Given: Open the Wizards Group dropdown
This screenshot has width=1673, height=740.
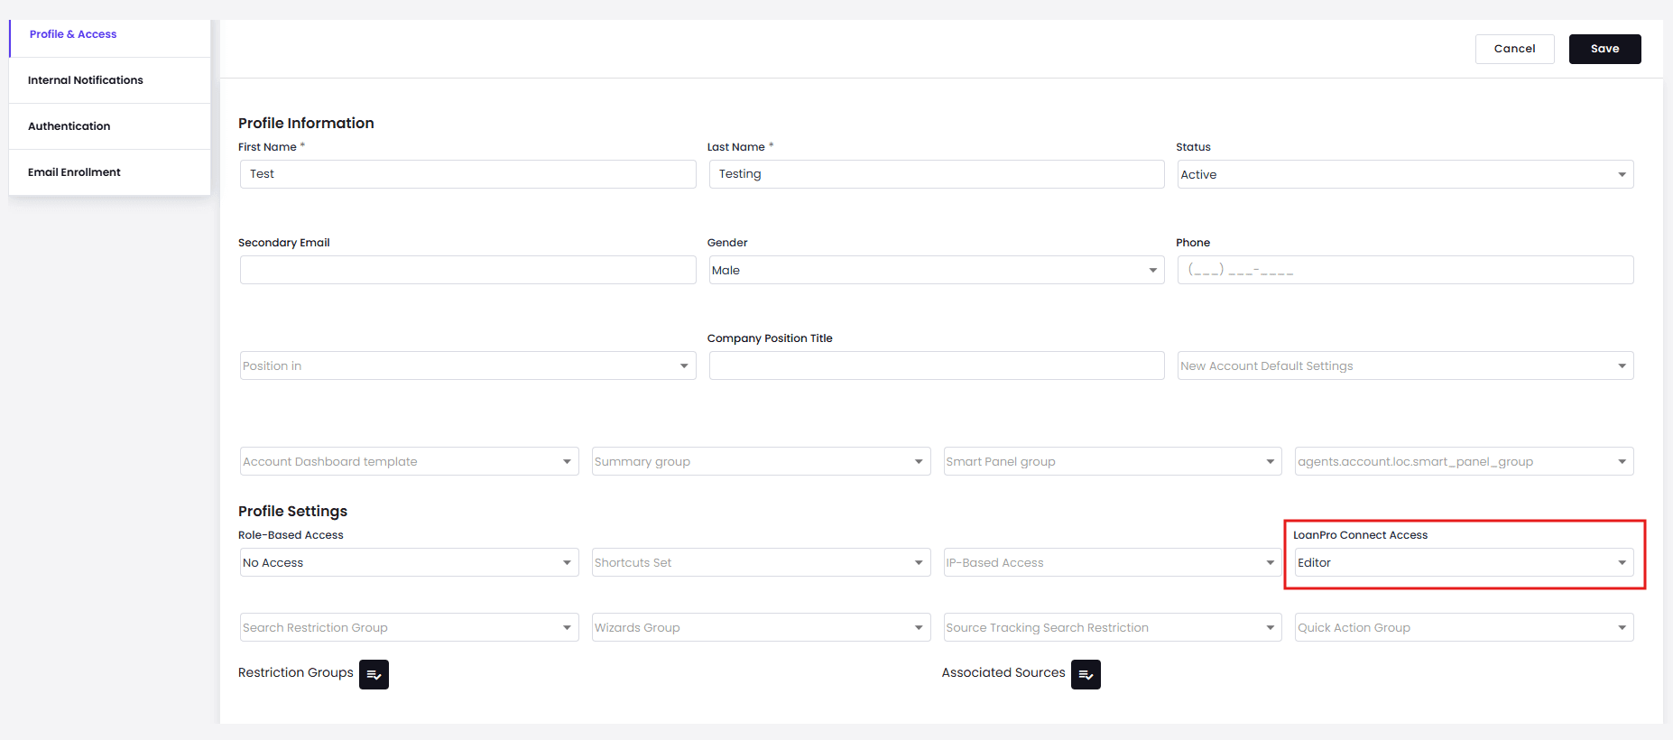Looking at the screenshot, I should point(761,627).
